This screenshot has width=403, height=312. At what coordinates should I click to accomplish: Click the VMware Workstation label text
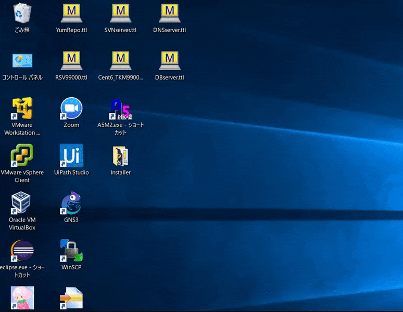[x=22, y=129]
